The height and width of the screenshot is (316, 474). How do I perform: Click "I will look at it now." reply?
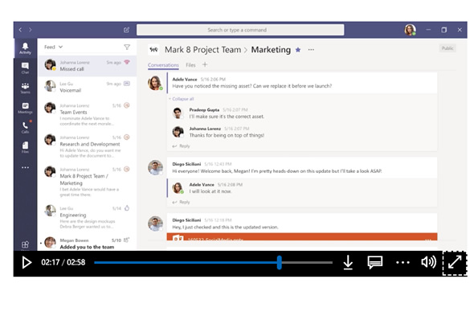click(210, 191)
